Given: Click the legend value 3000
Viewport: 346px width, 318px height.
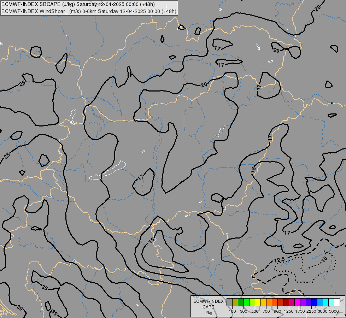Looking at the screenshot, I should click(x=323, y=311).
